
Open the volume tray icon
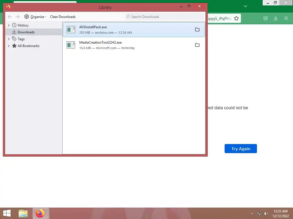[266, 213]
